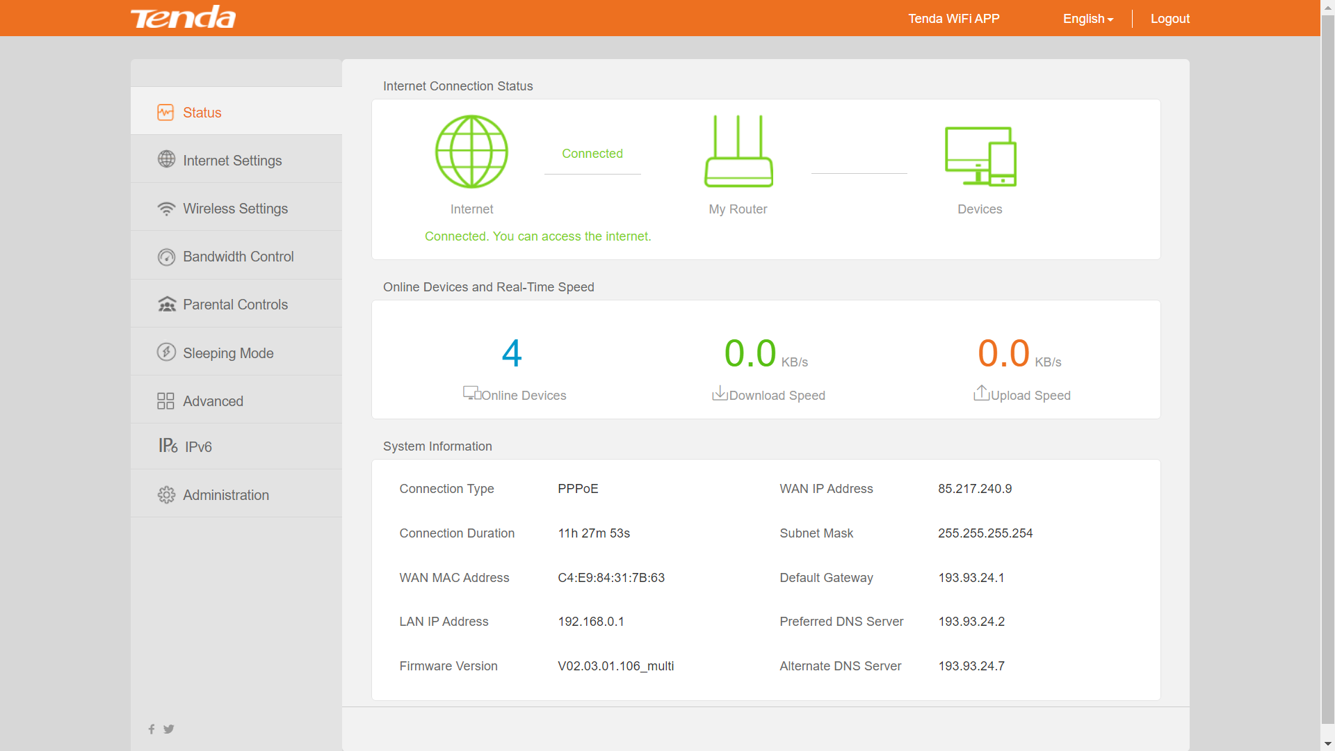Open Bandwidth Control menu item

tap(236, 255)
